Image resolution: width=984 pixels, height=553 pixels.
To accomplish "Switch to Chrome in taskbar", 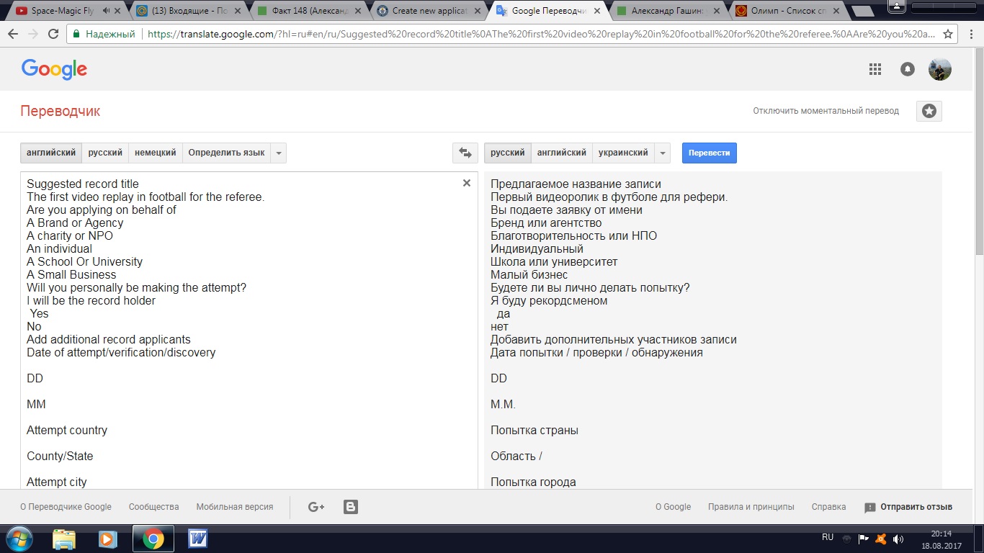I will (x=153, y=539).
